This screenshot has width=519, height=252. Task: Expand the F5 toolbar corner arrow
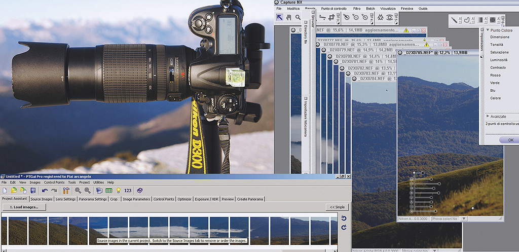(x=396, y=23)
